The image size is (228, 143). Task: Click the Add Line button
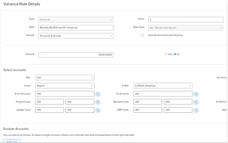pyautogui.click(x=12, y=141)
